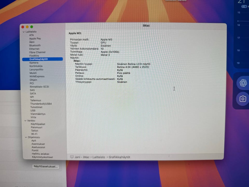Open Kamera in the sidebar
This screenshot has width=249, height=187.
34,63
